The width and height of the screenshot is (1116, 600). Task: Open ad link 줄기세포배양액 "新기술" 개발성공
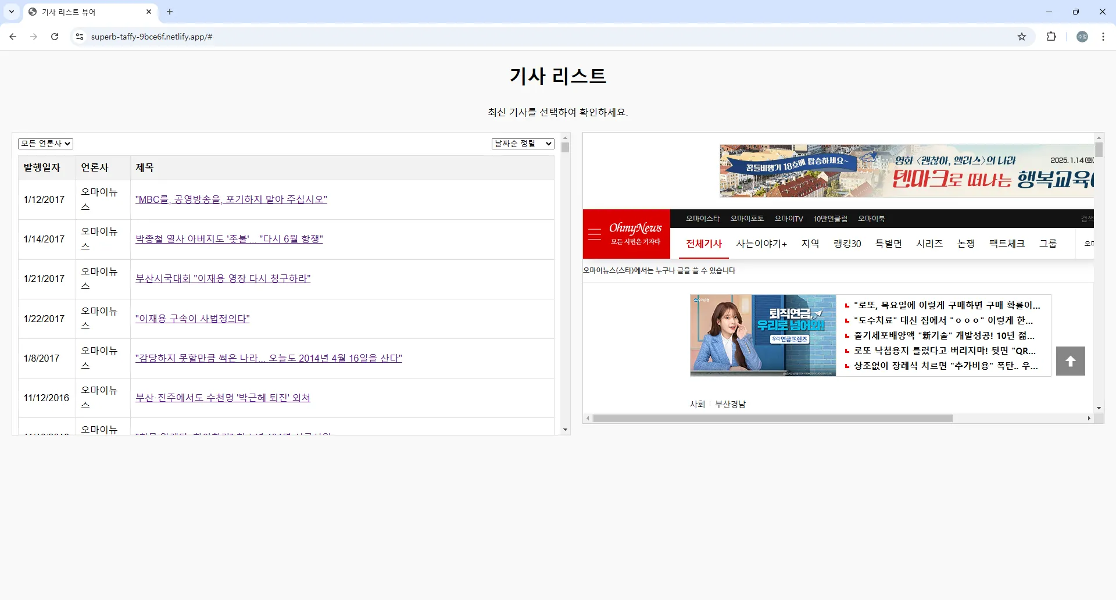click(x=944, y=335)
